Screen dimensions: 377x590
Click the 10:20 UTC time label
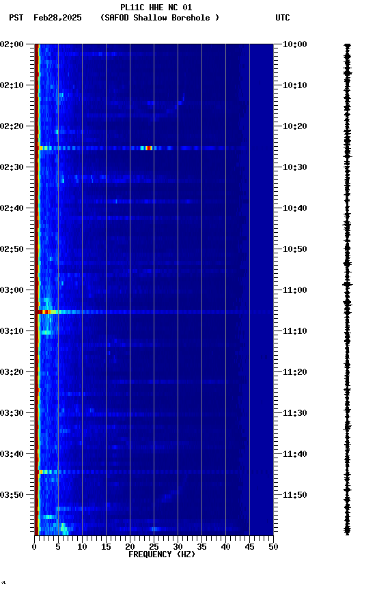295,126
